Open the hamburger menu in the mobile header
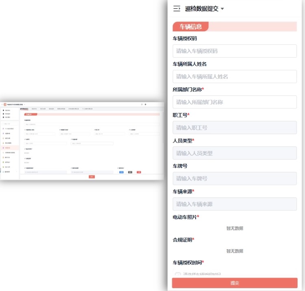This screenshot has width=305, height=291. pos(176,9)
